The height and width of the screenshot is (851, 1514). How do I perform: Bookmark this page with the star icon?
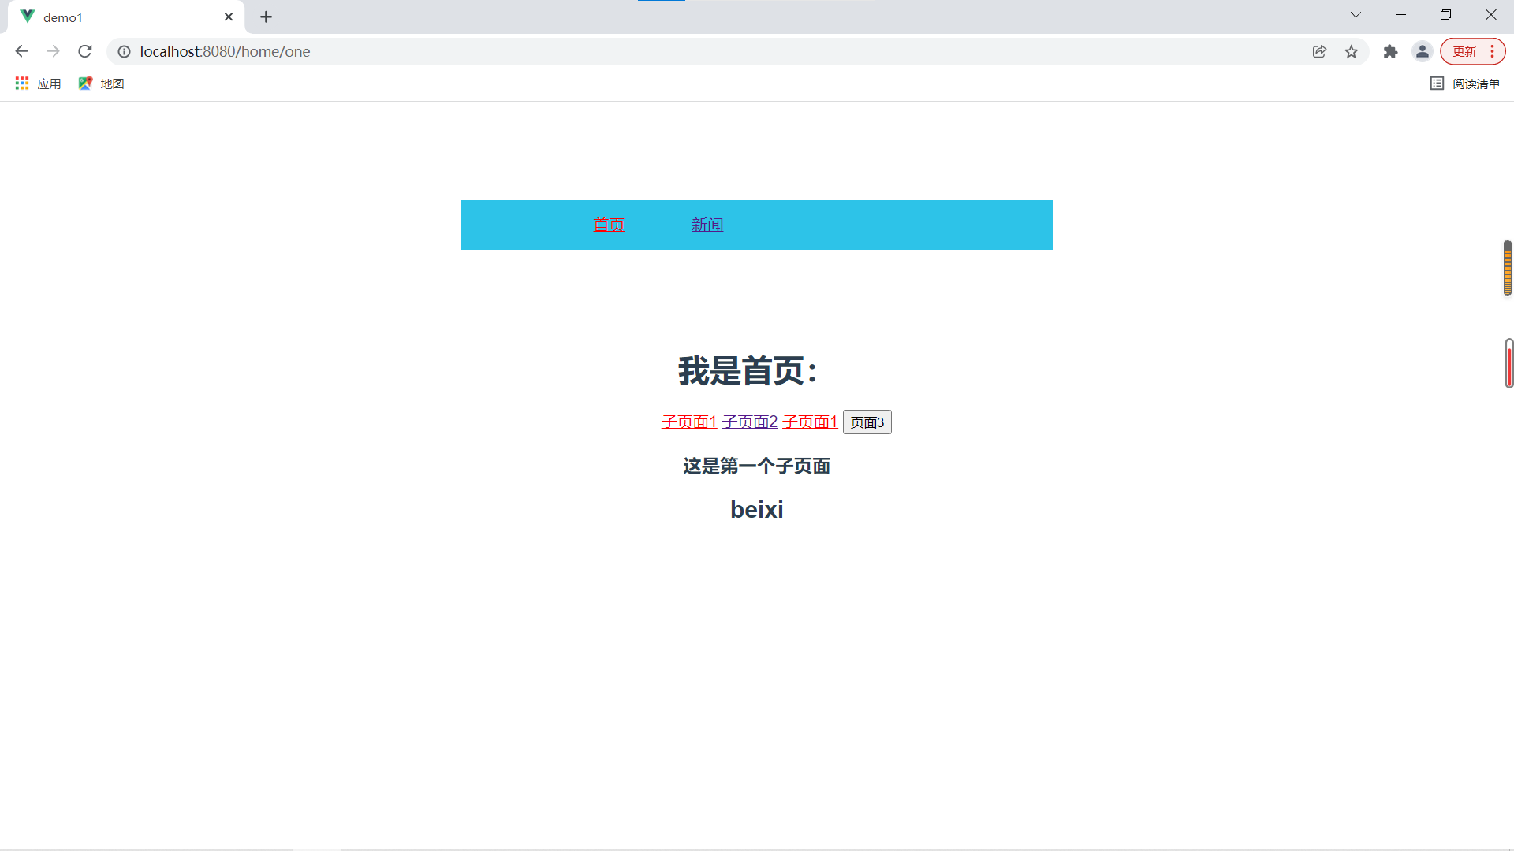coord(1352,51)
